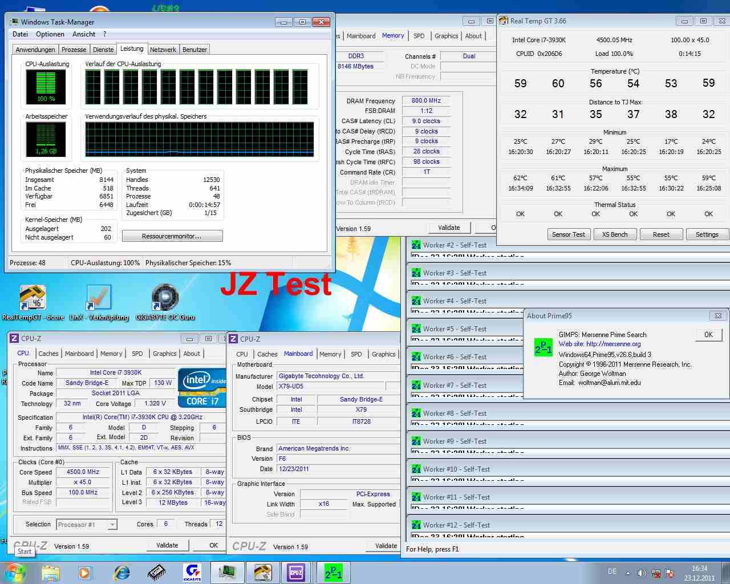Click the CPU-Z Z icon in Mainboard window
Viewport: 730px width, 584px height.
(x=233, y=339)
